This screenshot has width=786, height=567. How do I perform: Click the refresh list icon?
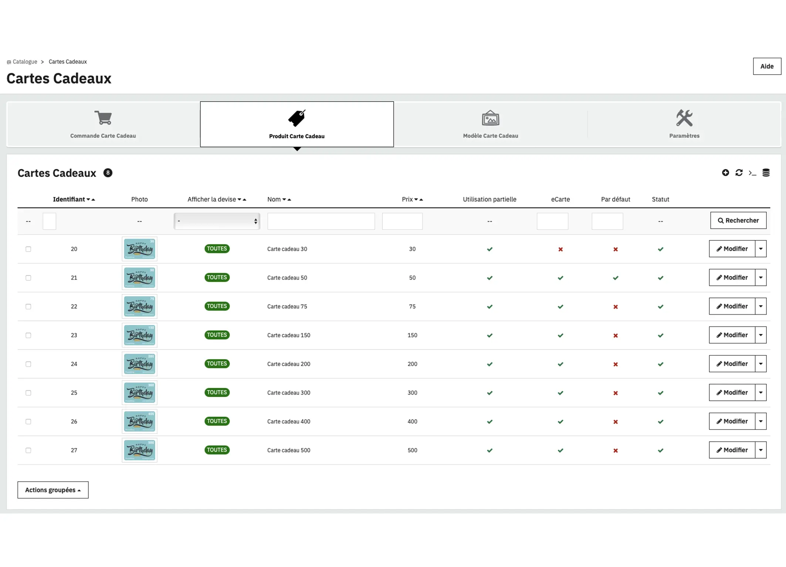click(739, 173)
